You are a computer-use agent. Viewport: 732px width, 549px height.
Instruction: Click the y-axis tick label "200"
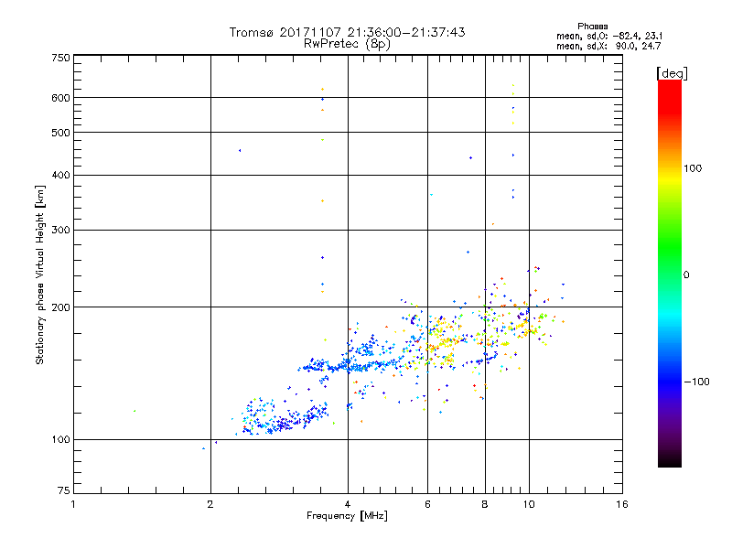(60, 307)
